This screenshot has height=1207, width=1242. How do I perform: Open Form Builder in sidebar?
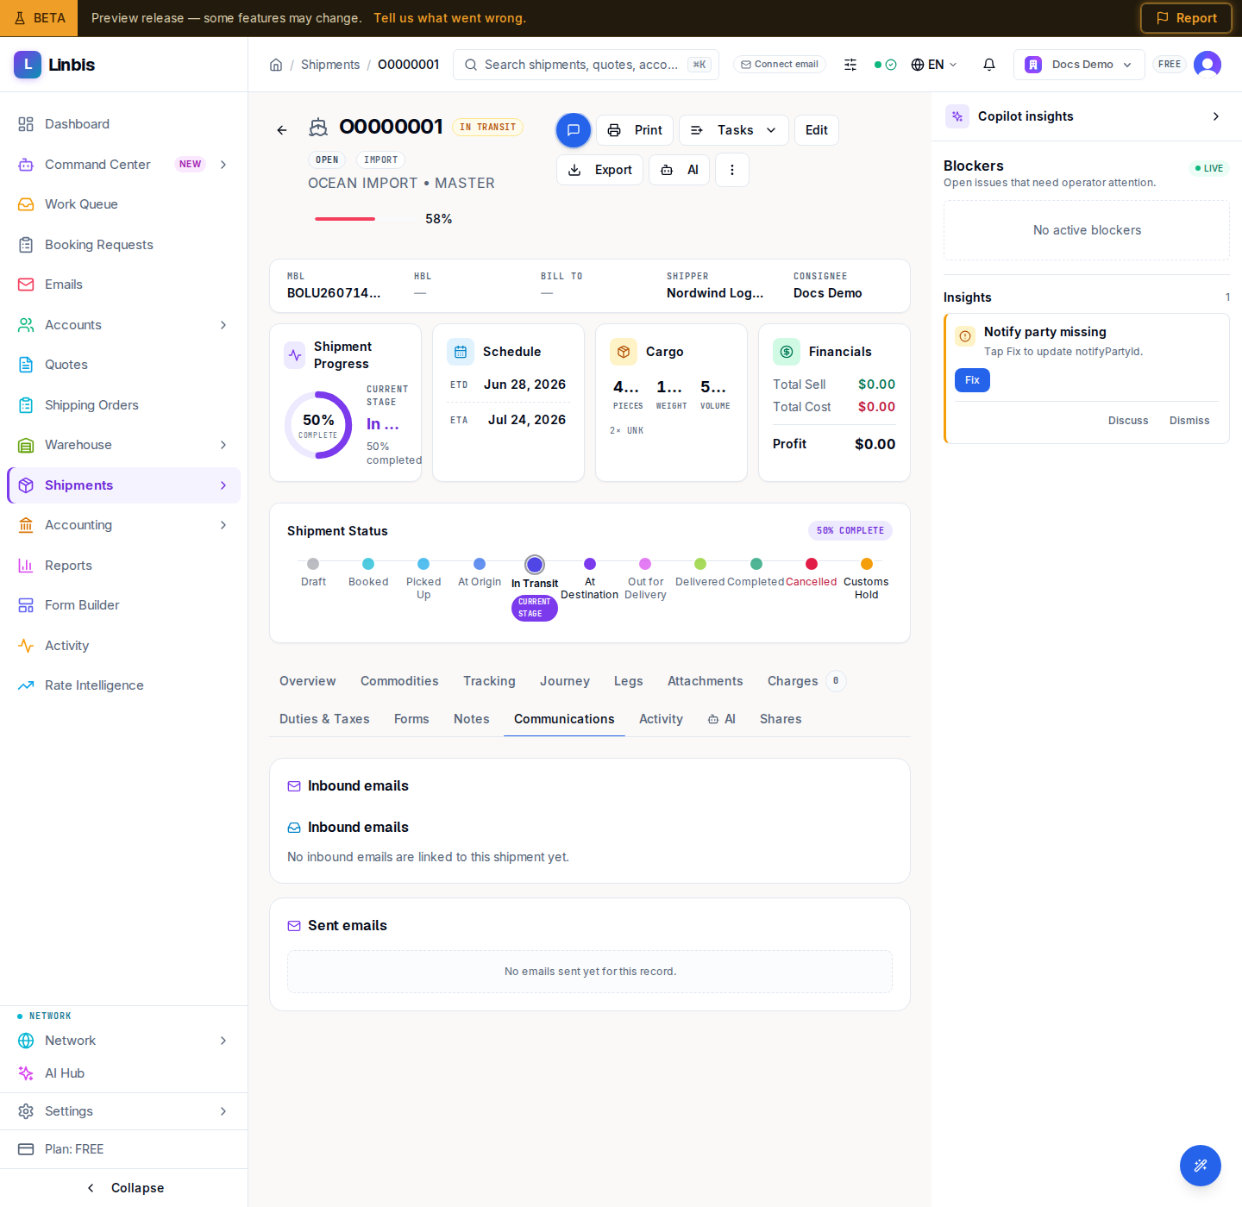coord(123,605)
